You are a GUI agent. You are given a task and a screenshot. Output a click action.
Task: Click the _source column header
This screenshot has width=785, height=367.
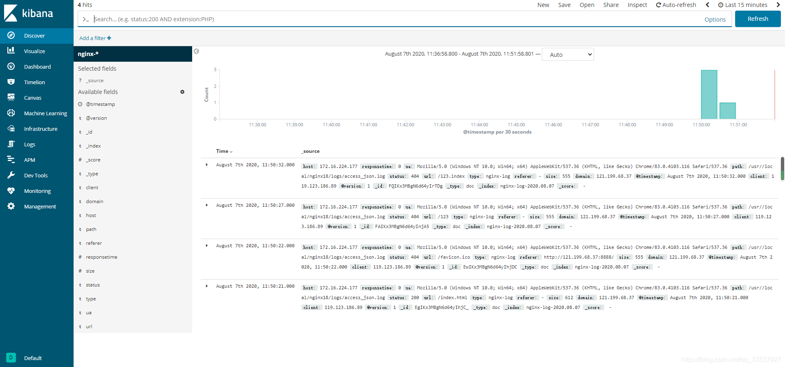tap(310, 151)
